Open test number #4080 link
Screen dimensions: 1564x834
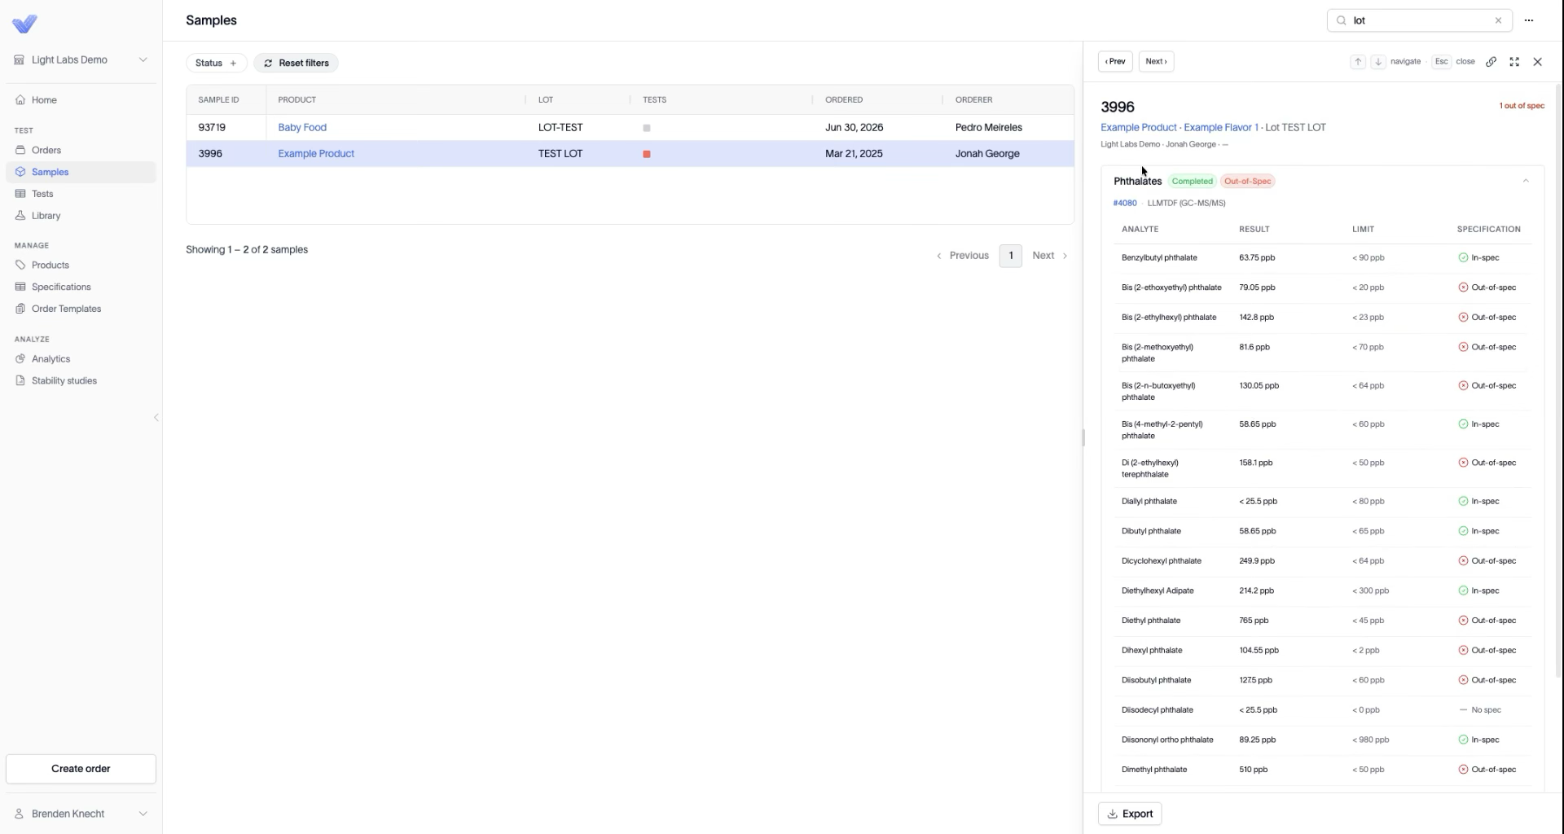click(x=1125, y=204)
